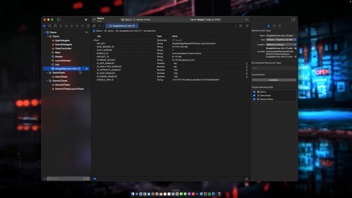Open the Info file in the navigator
The width and height of the screenshot is (352, 198).
(57, 65)
